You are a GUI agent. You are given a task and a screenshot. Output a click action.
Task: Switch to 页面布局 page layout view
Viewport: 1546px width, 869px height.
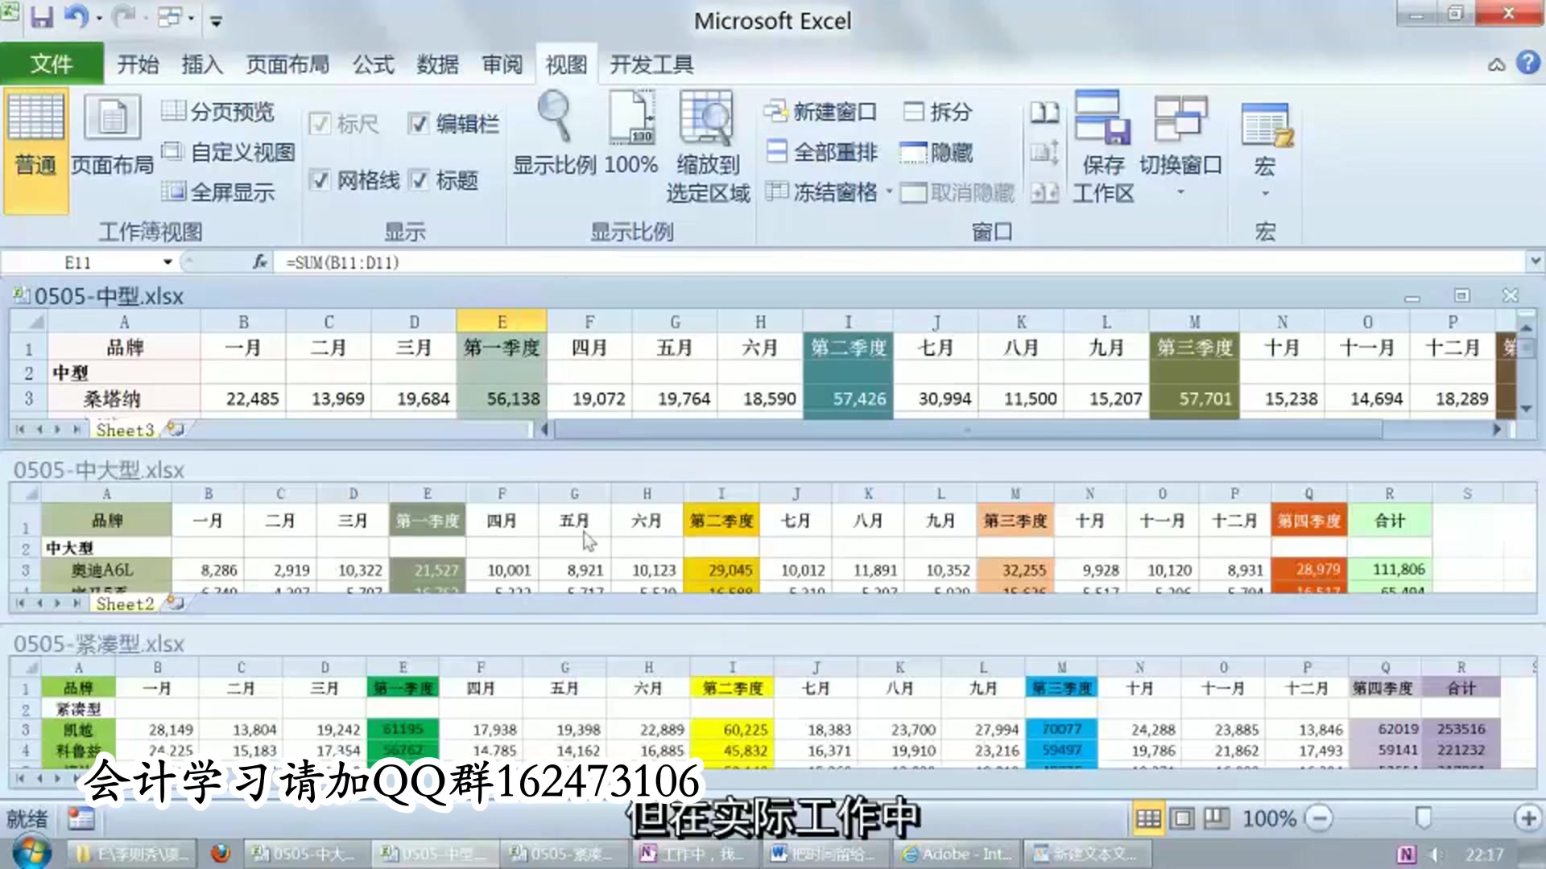click(112, 134)
